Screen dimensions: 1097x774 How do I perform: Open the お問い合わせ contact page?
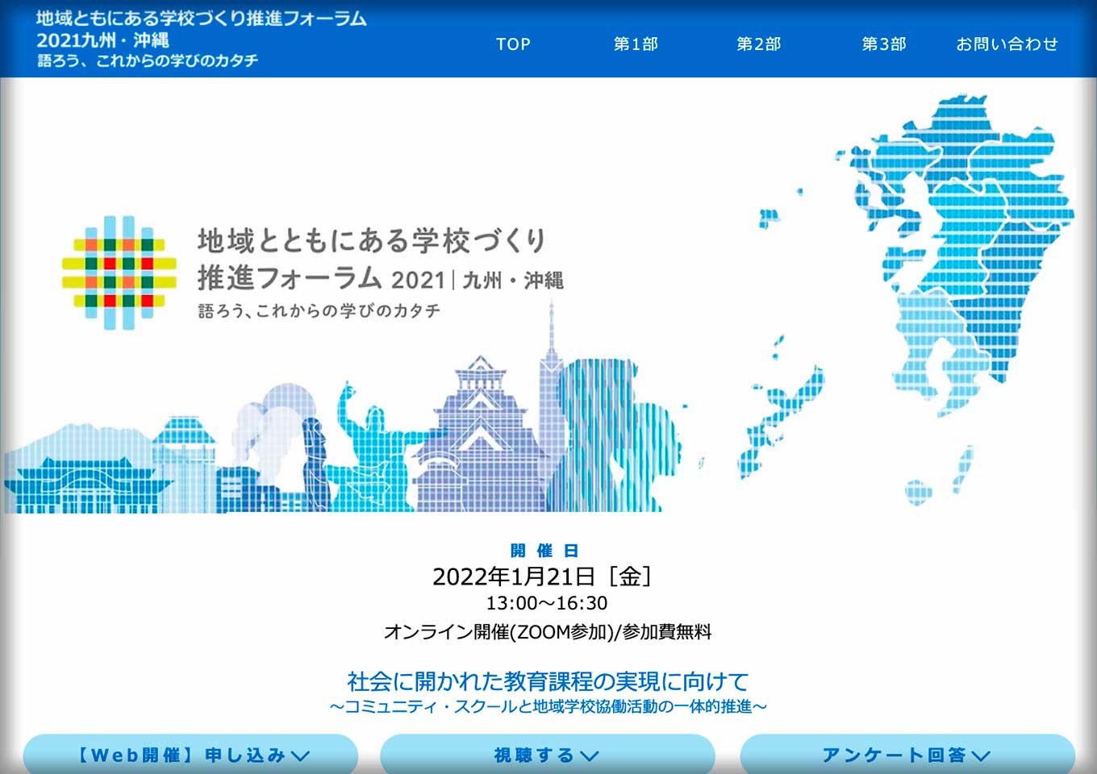point(1007,44)
